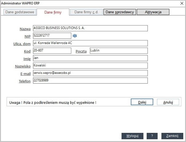The width and height of the screenshot is (186, 142).
Task: Click the GUS lookup icon beside NIP
Action: click(74, 36)
